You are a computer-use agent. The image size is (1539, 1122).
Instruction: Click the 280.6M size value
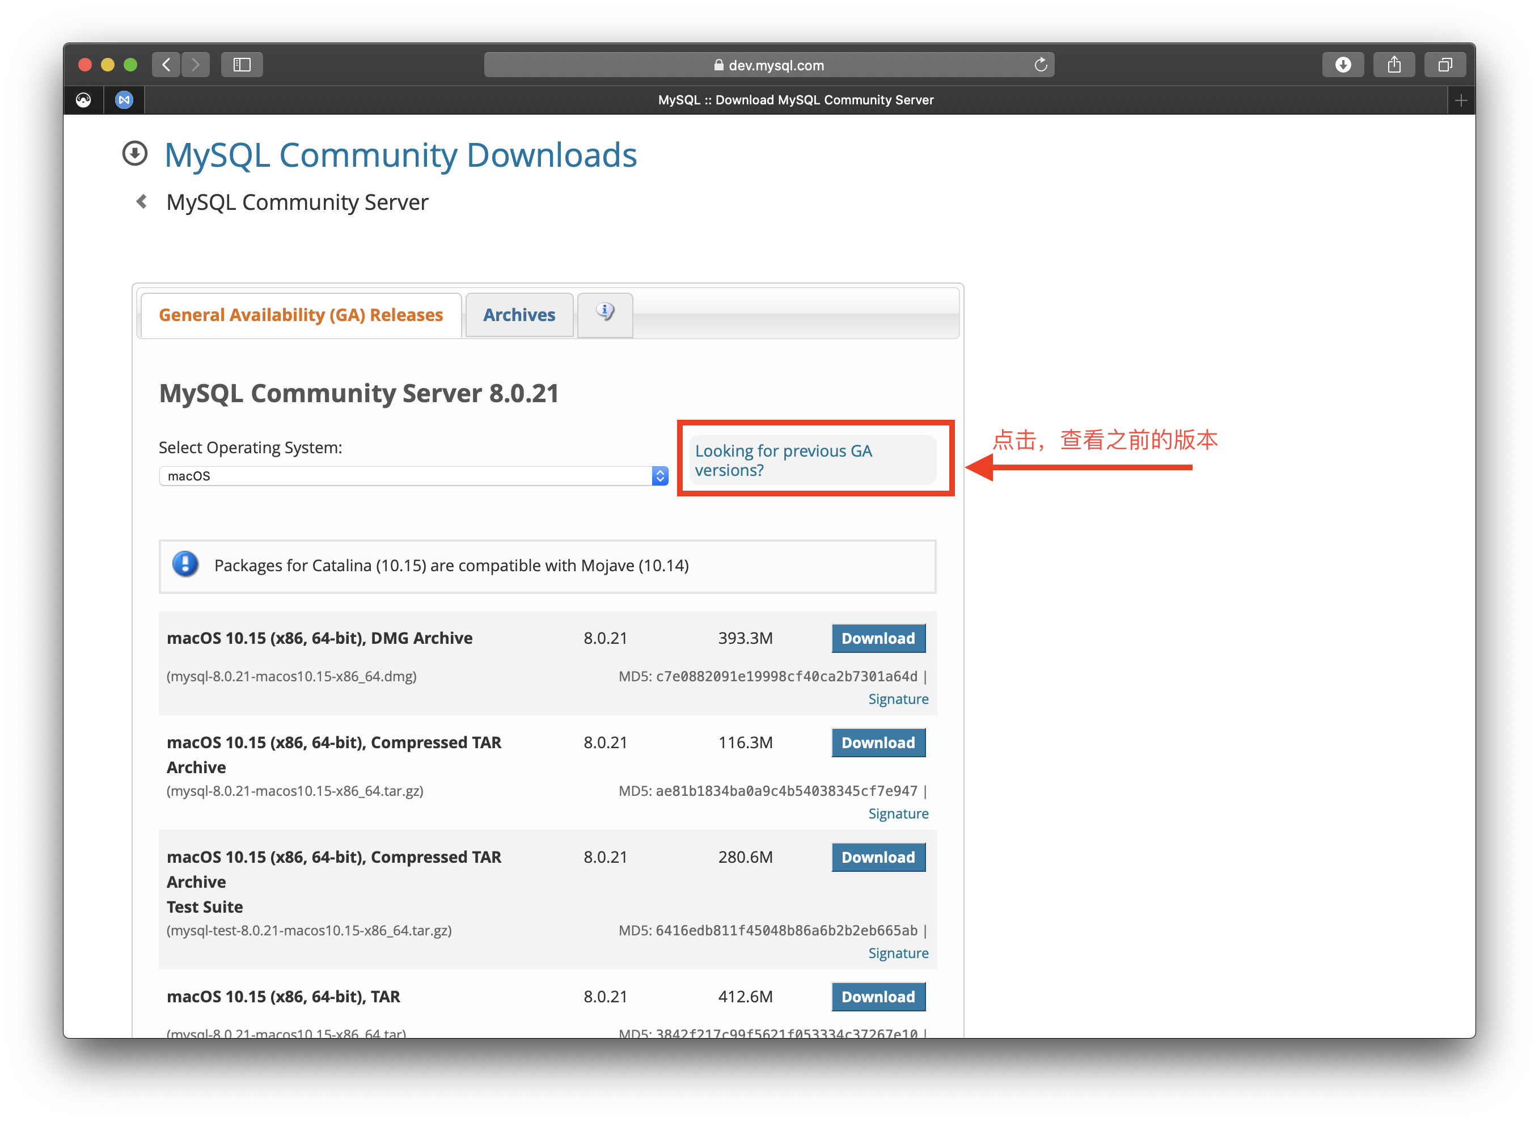tap(745, 858)
